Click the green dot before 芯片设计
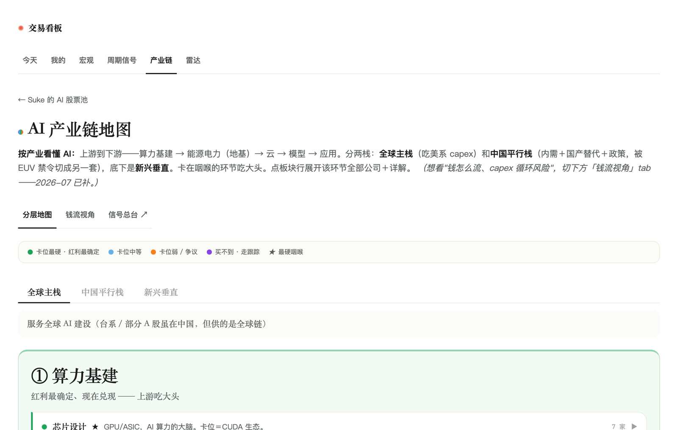678x430 pixels. 44,427
